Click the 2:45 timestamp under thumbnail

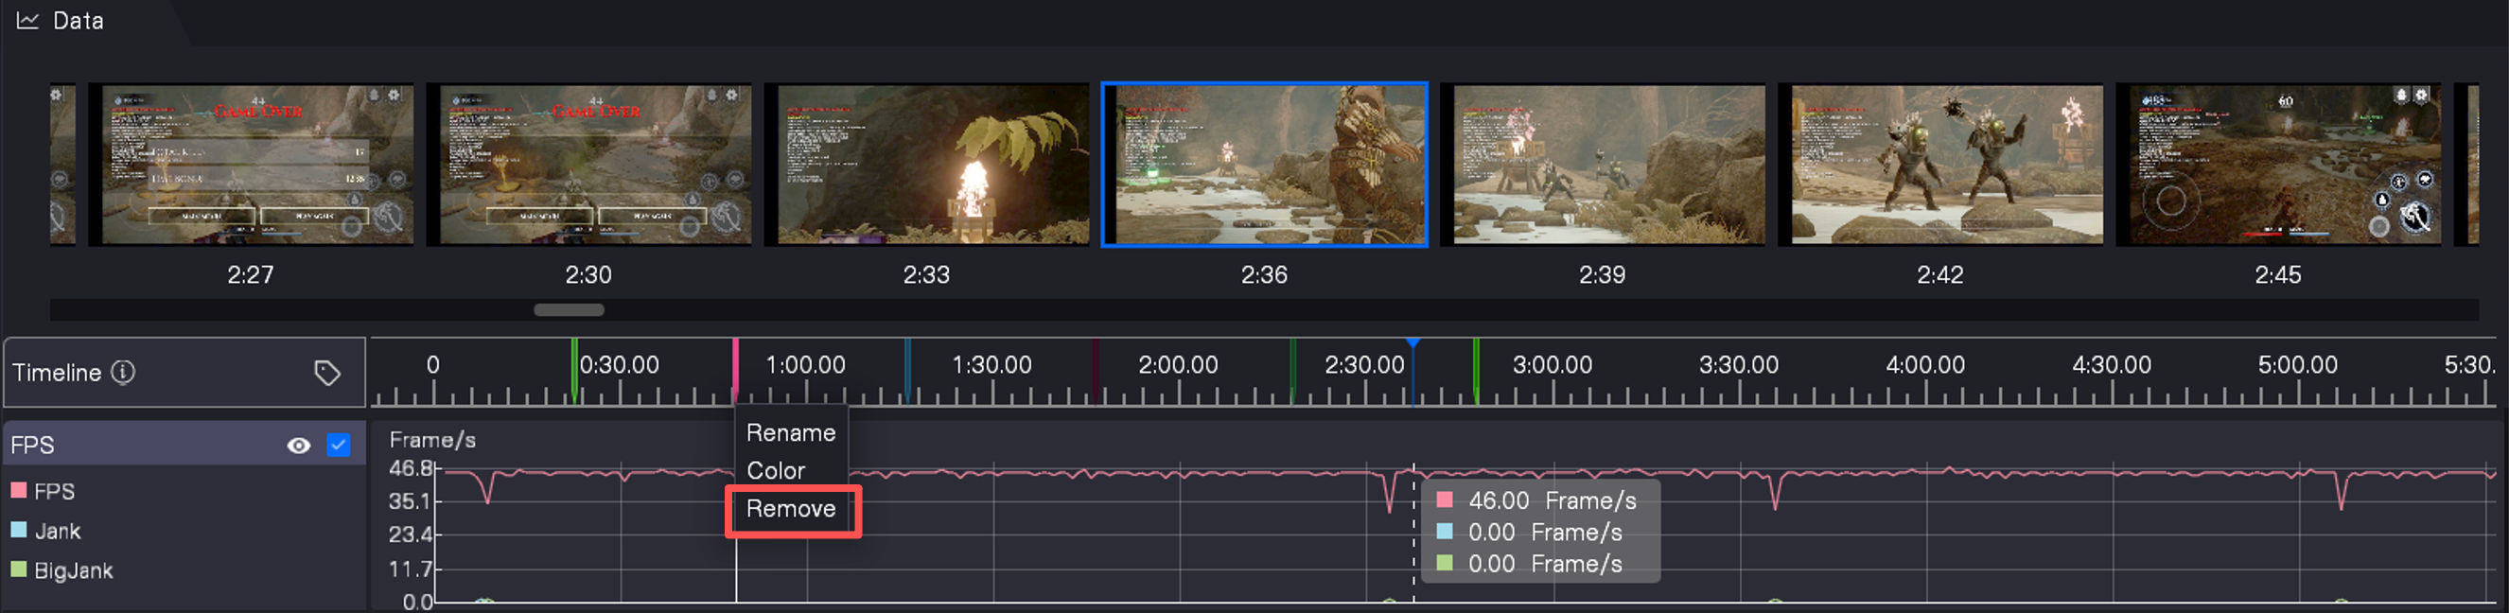[2278, 275]
